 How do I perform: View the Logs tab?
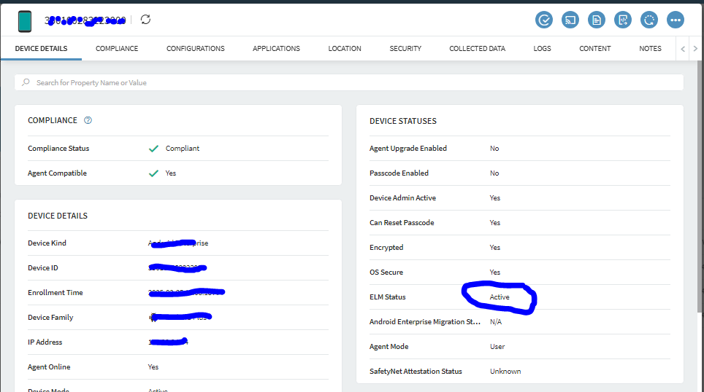[542, 49]
